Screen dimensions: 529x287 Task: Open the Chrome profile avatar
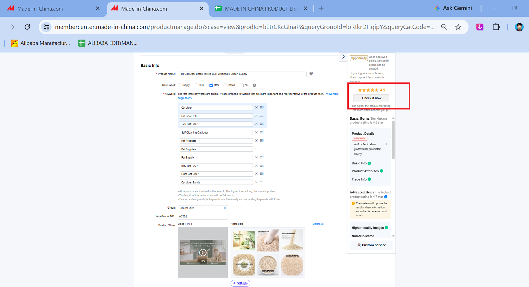coord(519,27)
